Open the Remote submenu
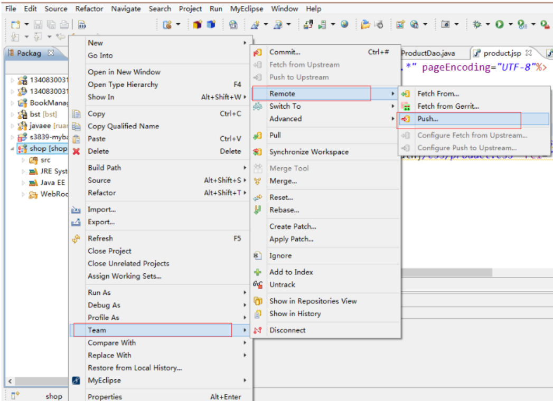The height and width of the screenshot is (401, 553). [325, 94]
